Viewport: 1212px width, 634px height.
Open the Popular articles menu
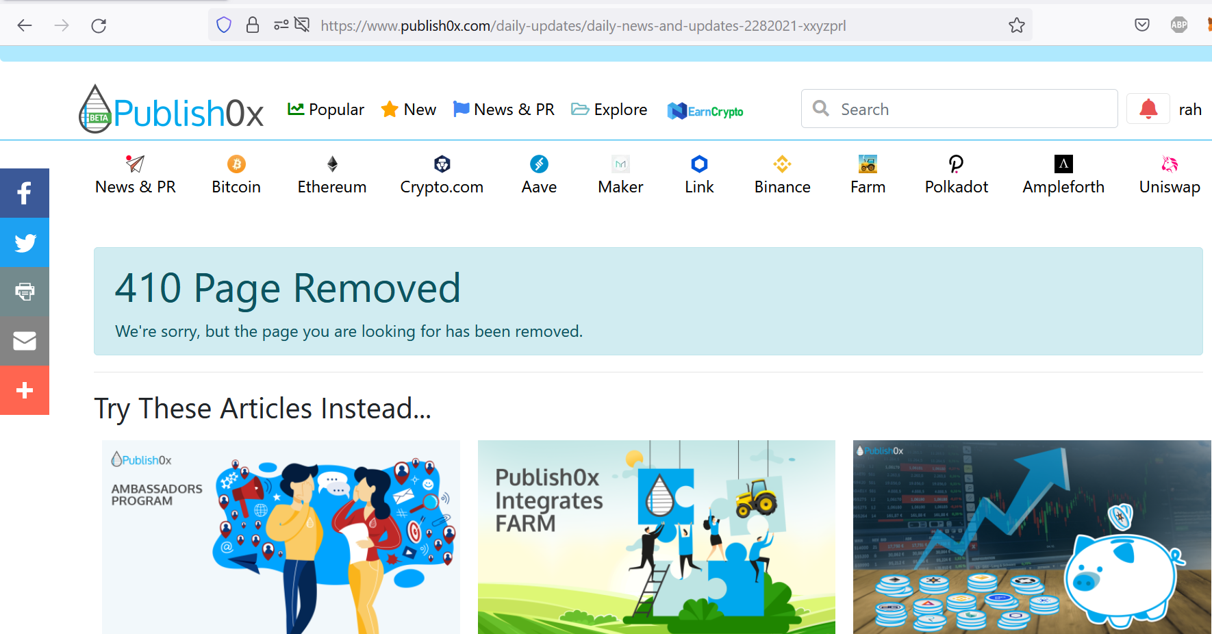[326, 110]
